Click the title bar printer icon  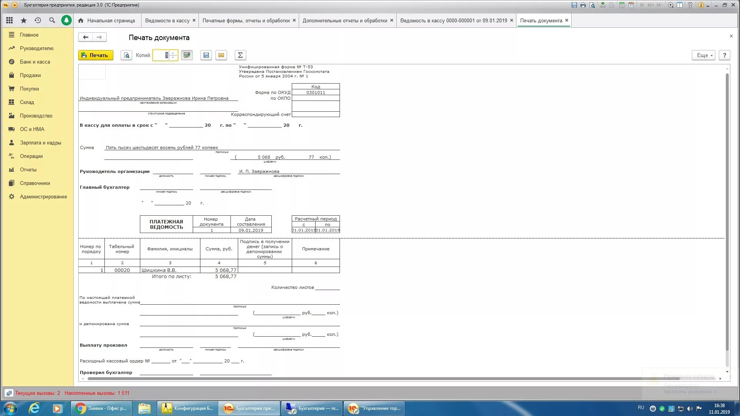(583, 5)
